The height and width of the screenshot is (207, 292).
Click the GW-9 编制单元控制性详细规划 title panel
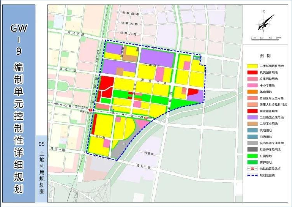pos(19,103)
